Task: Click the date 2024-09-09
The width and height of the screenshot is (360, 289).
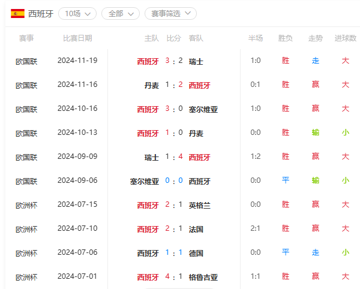Action: pyautogui.click(x=77, y=156)
